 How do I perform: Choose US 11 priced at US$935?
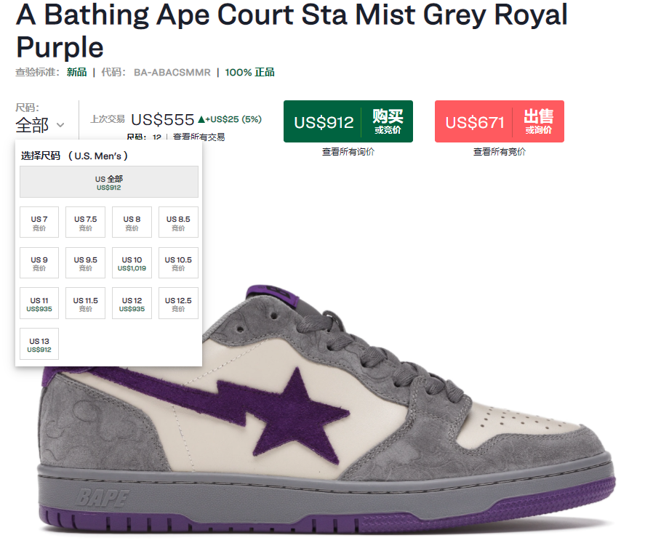[39, 304]
